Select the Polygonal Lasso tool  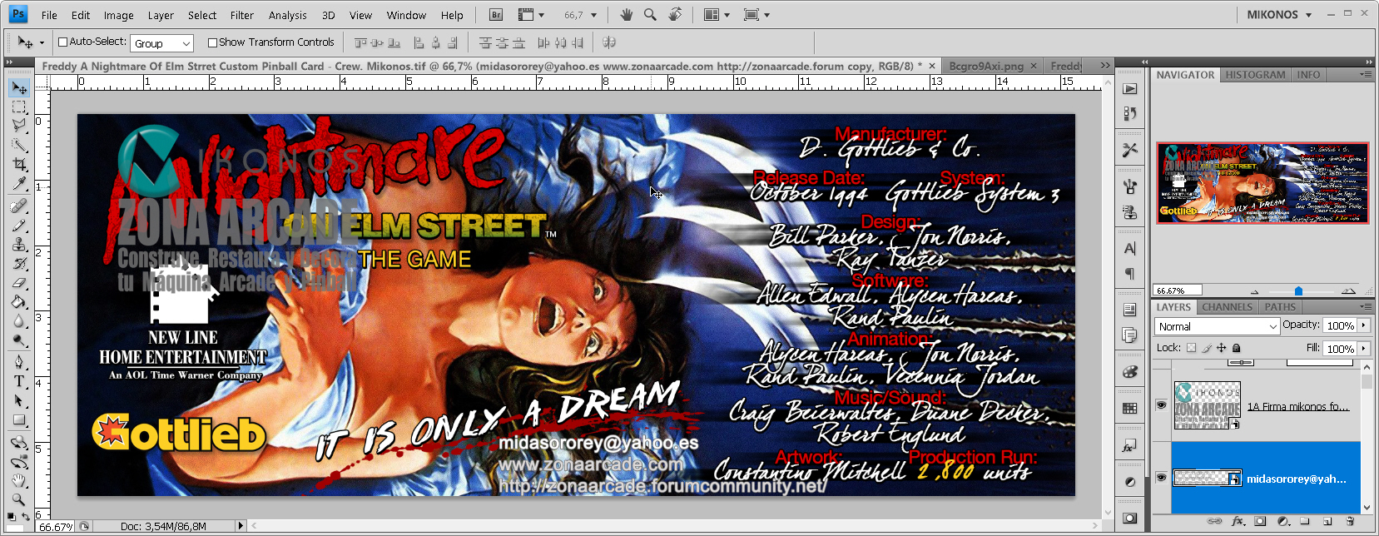click(19, 126)
